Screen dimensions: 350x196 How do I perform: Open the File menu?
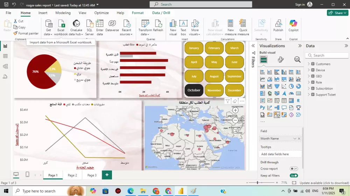8,13
